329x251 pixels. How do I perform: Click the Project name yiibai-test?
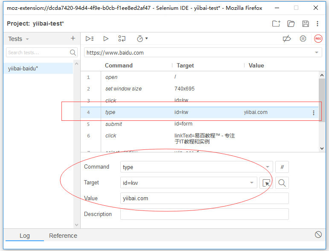[x=48, y=23]
